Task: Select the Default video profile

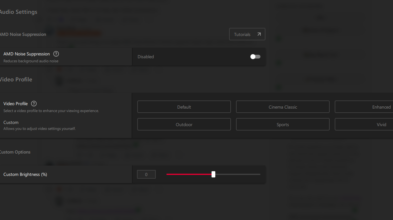Action: pyautogui.click(x=184, y=107)
